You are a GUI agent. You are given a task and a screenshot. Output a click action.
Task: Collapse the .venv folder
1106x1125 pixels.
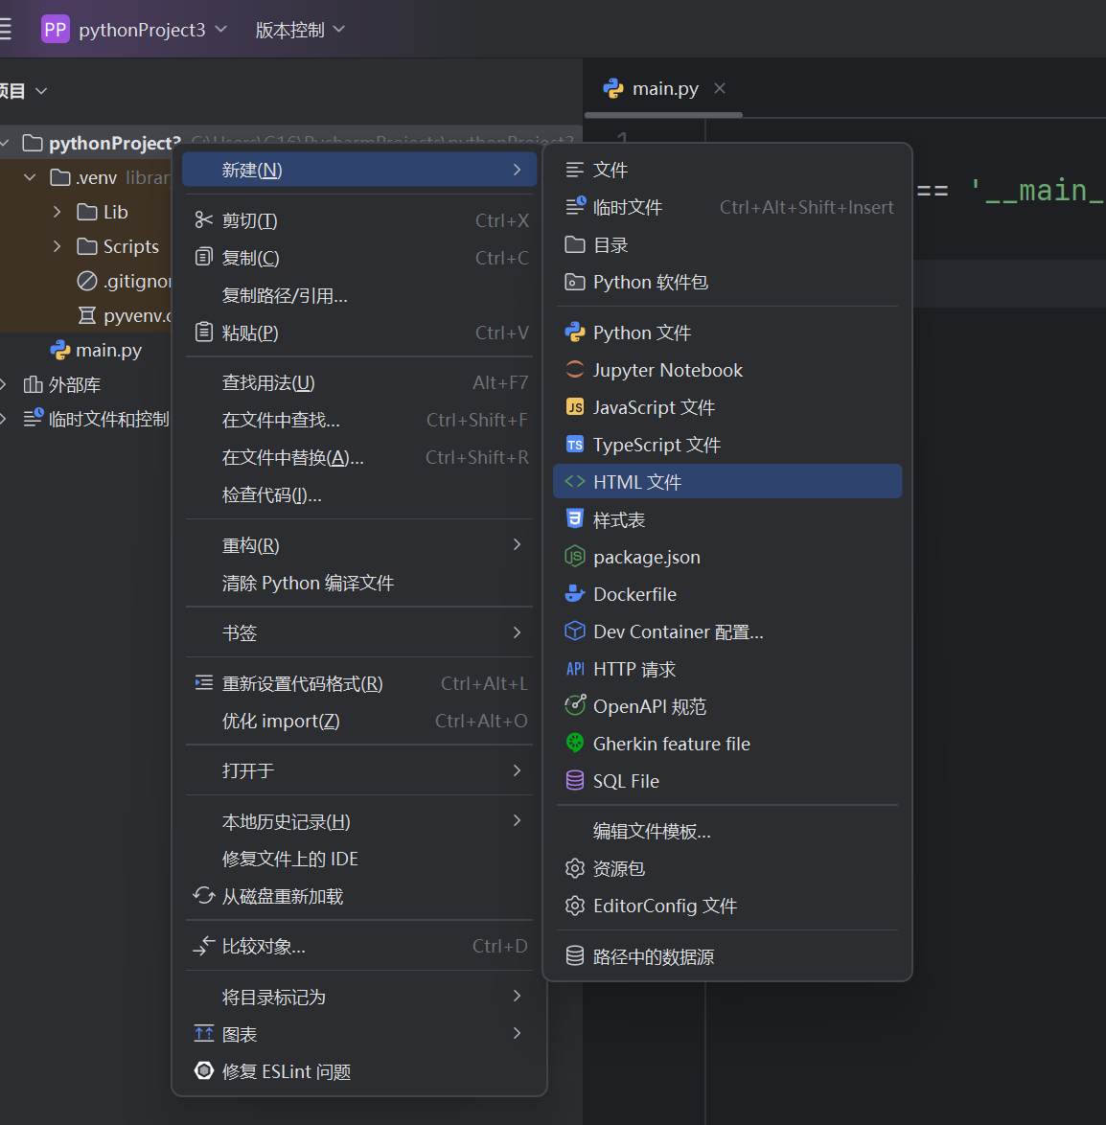coord(30,177)
